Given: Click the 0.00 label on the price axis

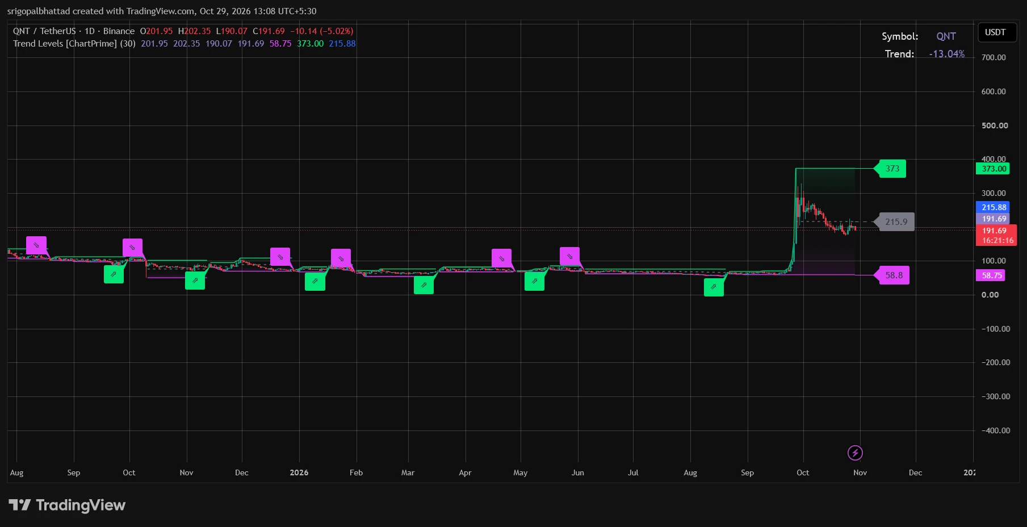Looking at the screenshot, I should pos(990,295).
